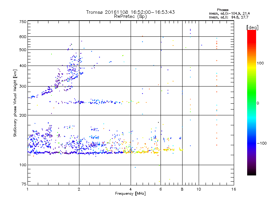Click the x-axis tick label '4'
Screen dimensions: 275x206
pos(131,189)
